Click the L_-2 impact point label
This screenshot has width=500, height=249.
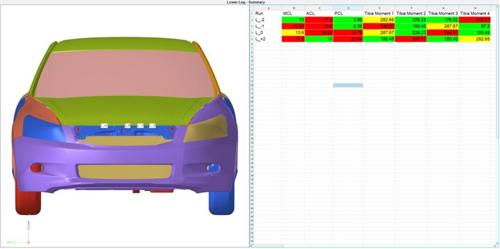[152, 125]
